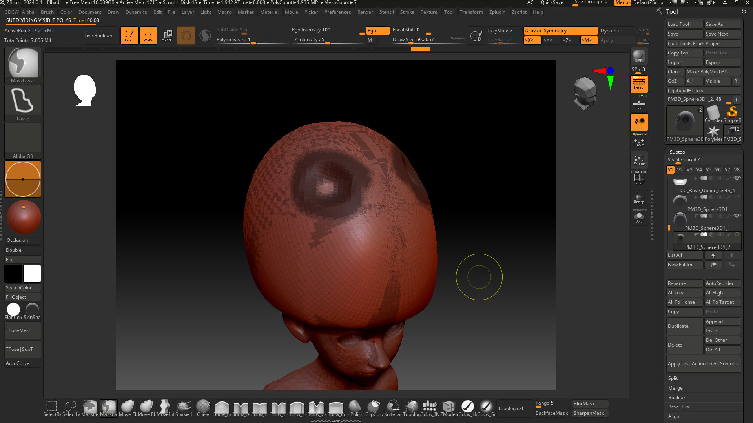753x423 pixels.
Task: Toggle Persp perspective view
Action: coord(639,84)
